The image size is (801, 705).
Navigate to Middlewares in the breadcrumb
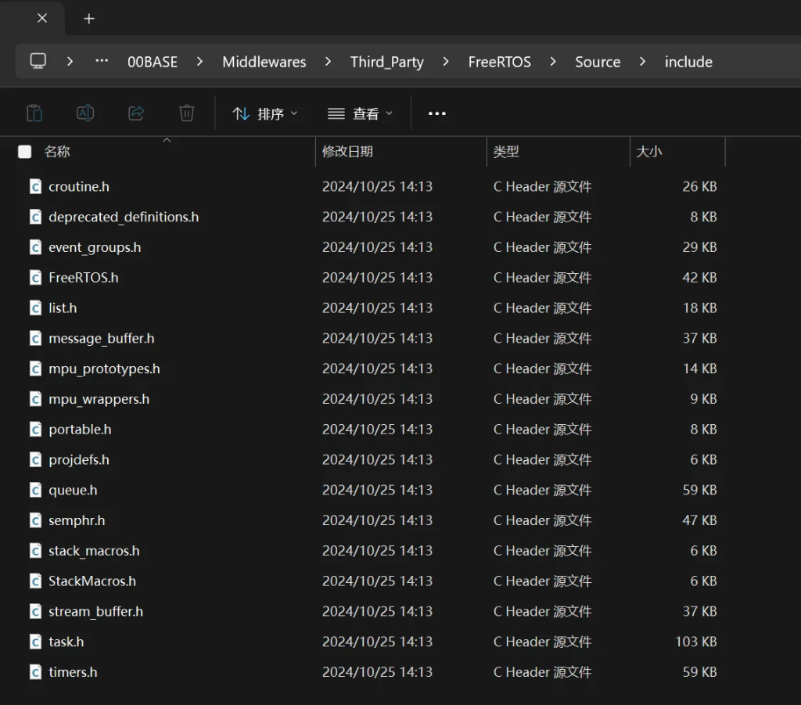(264, 62)
